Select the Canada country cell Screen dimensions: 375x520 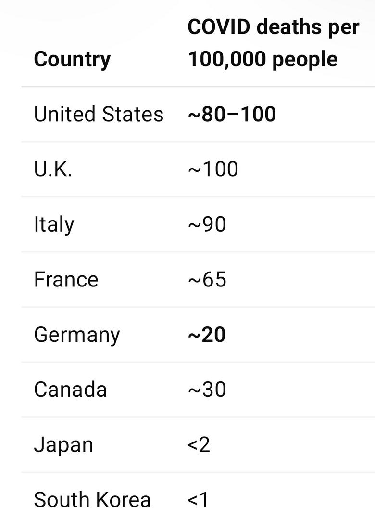pyautogui.click(x=70, y=390)
